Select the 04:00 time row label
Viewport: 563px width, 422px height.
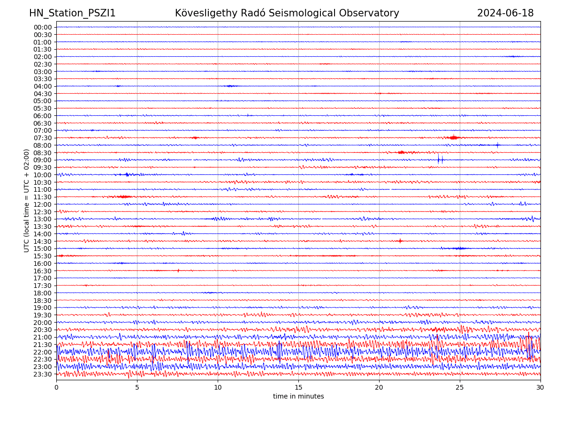click(x=42, y=86)
